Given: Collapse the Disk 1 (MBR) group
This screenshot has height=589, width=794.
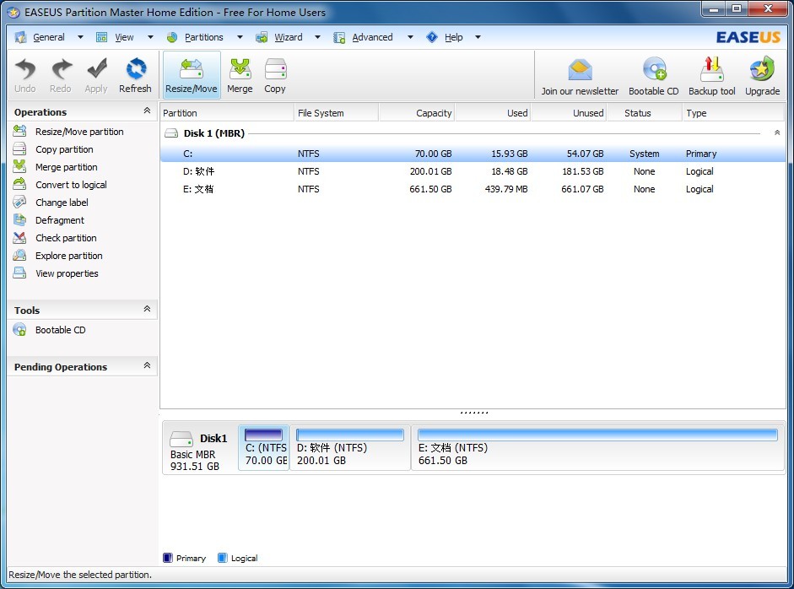Looking at the screenshot, I should (777, 133).
